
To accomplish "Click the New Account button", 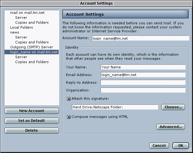I will (31, 111).
